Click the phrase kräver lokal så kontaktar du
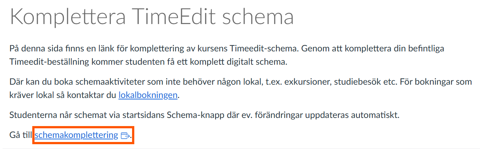 click(63, 95)
